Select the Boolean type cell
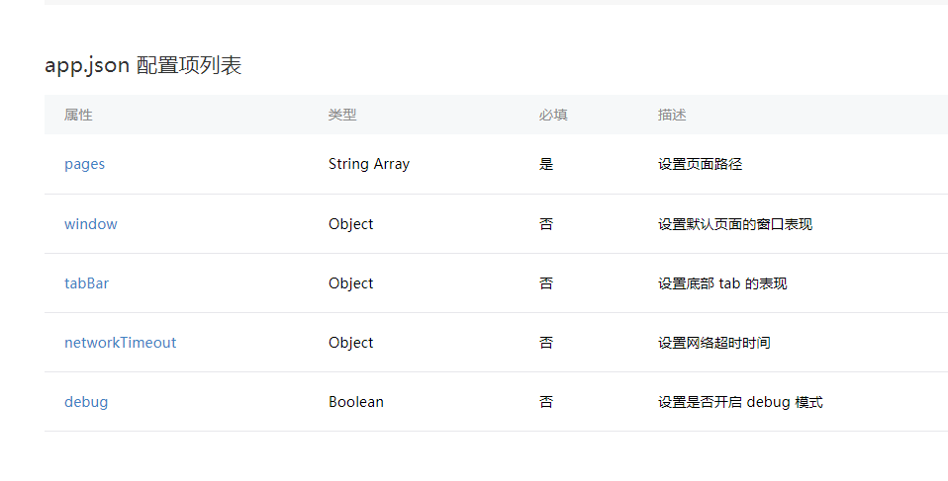This screenshot has width=948, height=481. (356, 402)
